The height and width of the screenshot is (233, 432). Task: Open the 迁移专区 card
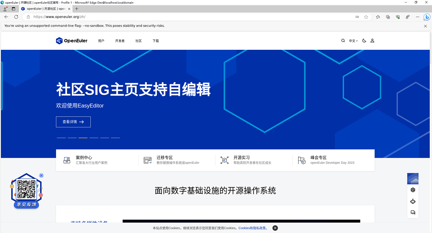177,160
